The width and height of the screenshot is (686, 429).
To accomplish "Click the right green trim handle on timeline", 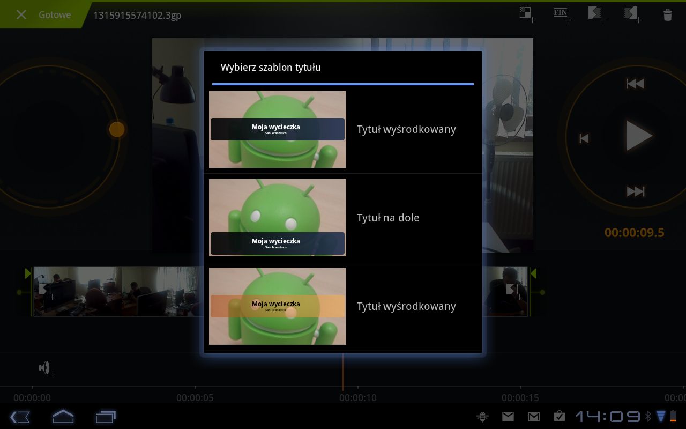I will click(533, 274).
